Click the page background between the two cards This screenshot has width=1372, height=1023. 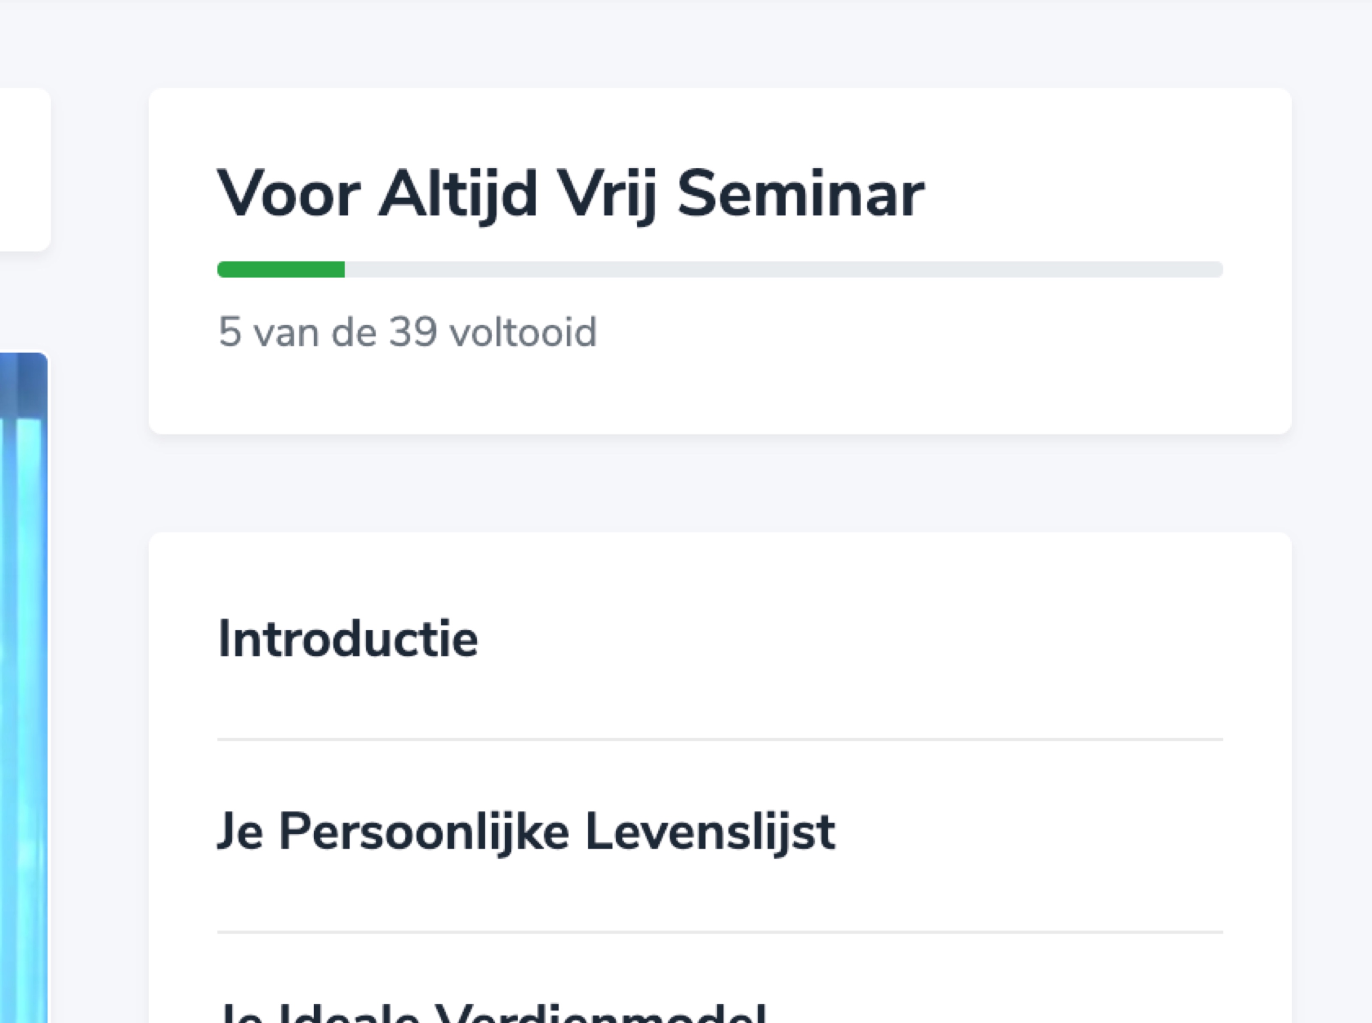point(720,483)
